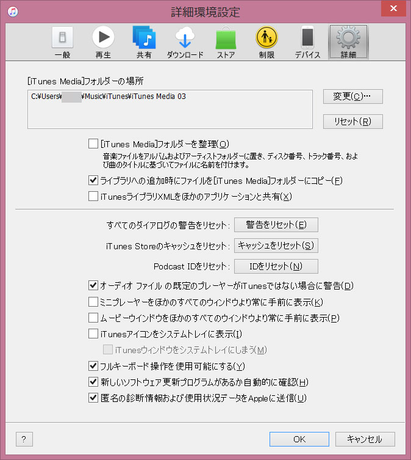
Task: Click the 音楽ファイルをアルバム description text
Action: (231, 161)
